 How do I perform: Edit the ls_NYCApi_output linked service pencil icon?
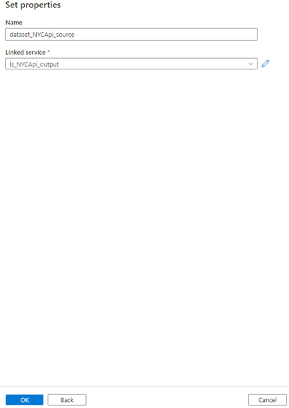tap(265, 64)
